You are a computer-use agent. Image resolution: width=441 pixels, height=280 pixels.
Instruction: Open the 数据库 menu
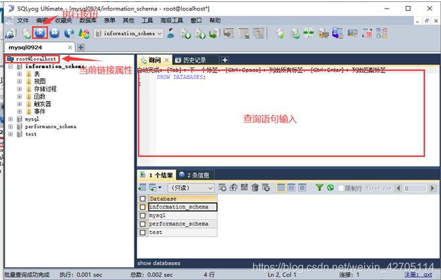click(88, 20)
